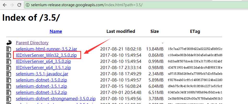Click the ETag column header

(x=195, y=31)
